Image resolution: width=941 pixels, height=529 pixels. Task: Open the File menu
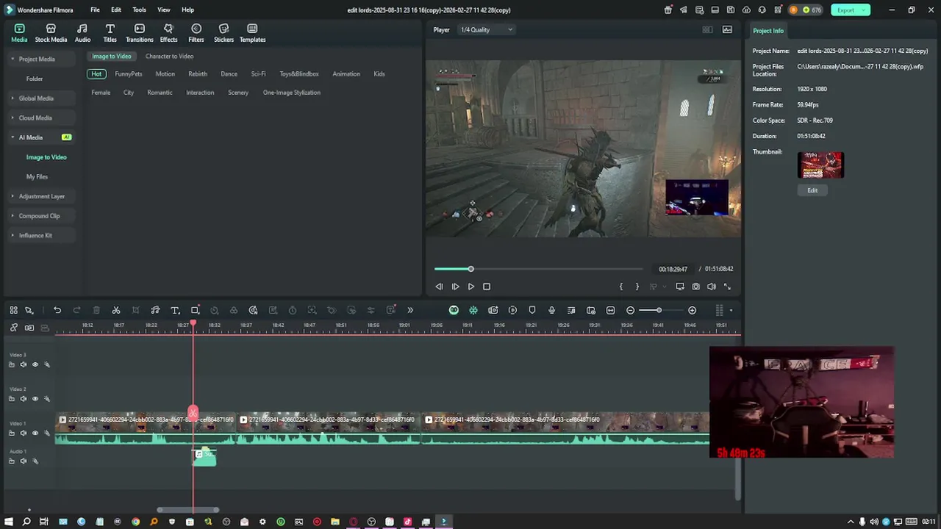point(95,10)
